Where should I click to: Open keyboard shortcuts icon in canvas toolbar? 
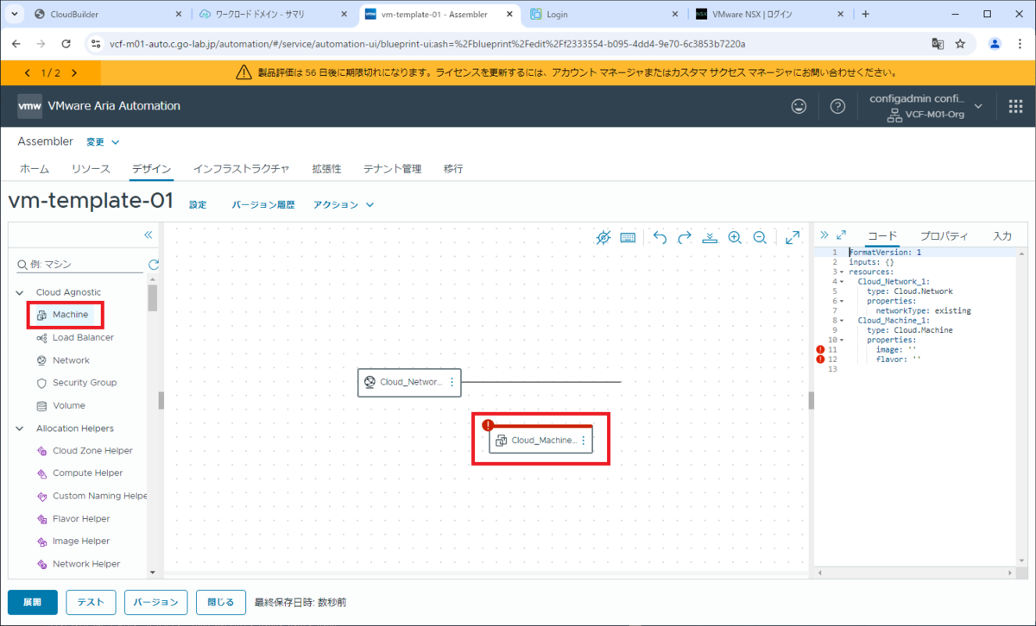click(x=629, y=237)
